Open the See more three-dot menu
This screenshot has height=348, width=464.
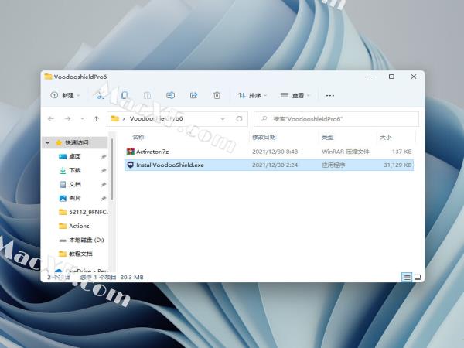(330, 96)
